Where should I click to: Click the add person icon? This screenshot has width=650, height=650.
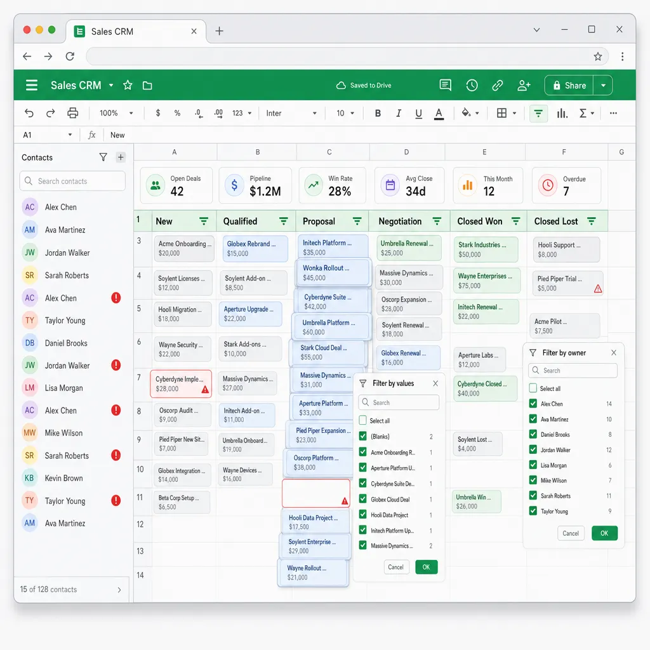(x=524, y=86)
